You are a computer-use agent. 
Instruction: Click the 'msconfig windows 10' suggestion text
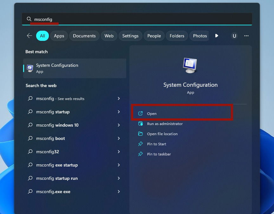57,125
